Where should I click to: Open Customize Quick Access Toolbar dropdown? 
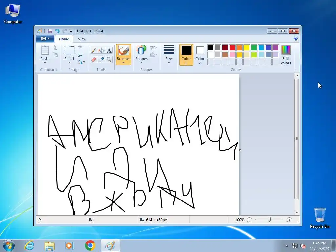click(71, 31)
